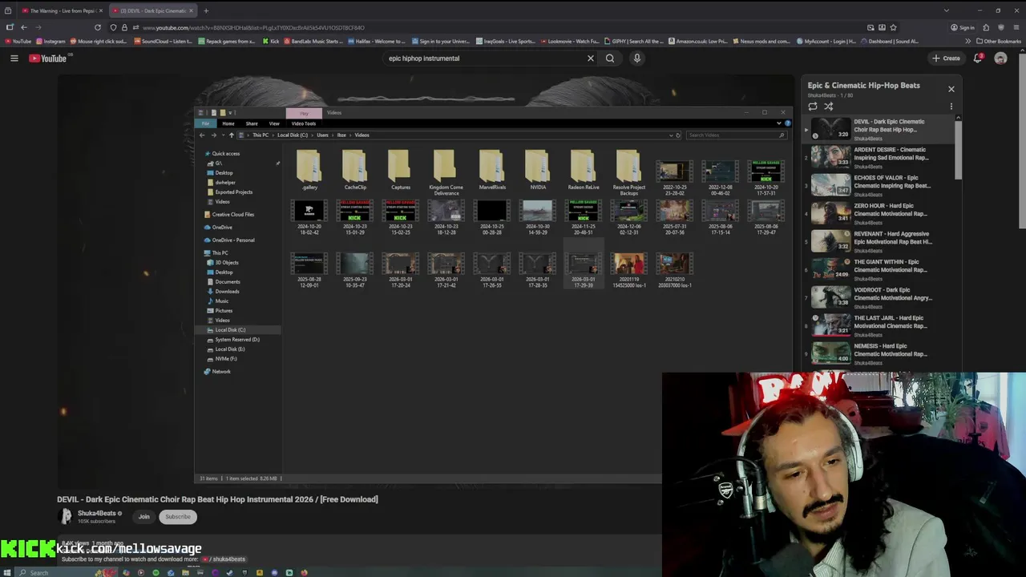Open the Video Tools ribbon tab

point(304,123)
